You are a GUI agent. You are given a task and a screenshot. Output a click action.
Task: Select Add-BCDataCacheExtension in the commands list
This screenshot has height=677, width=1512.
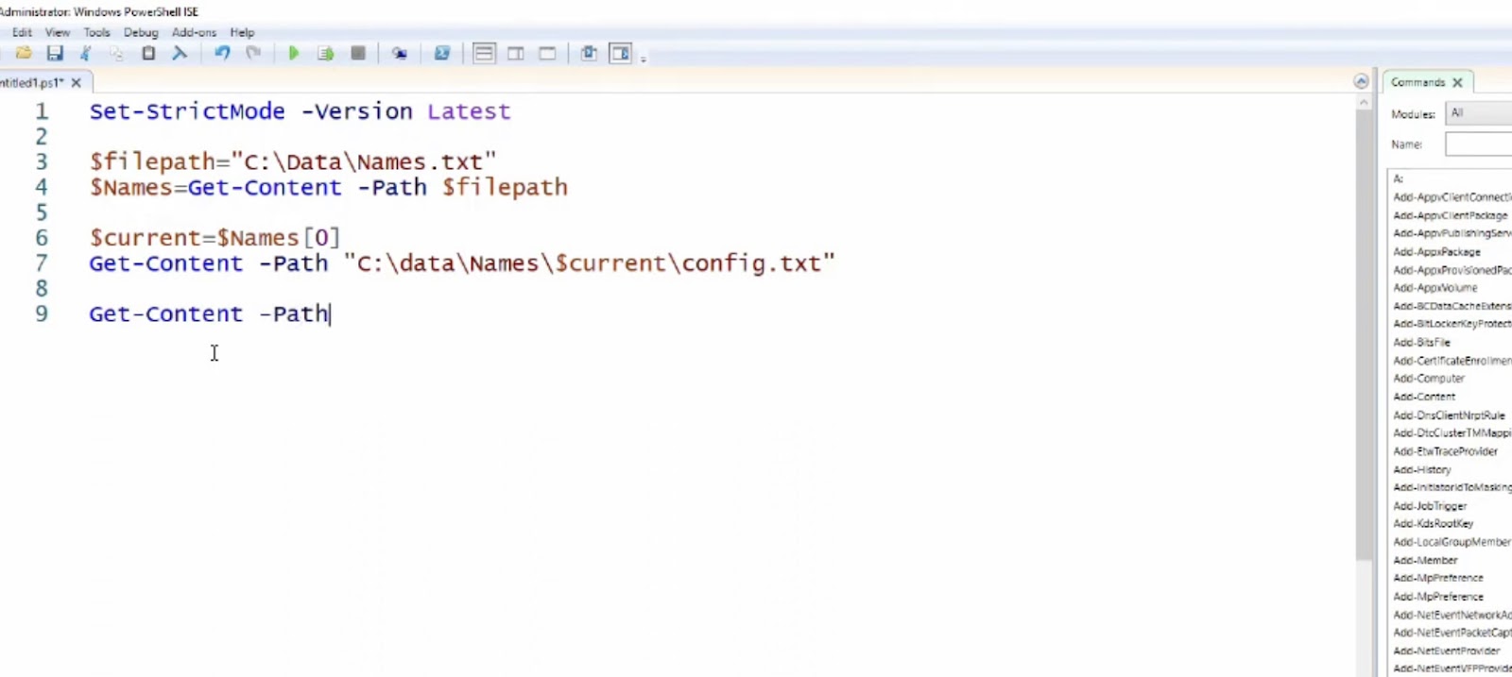(1452, 306)
